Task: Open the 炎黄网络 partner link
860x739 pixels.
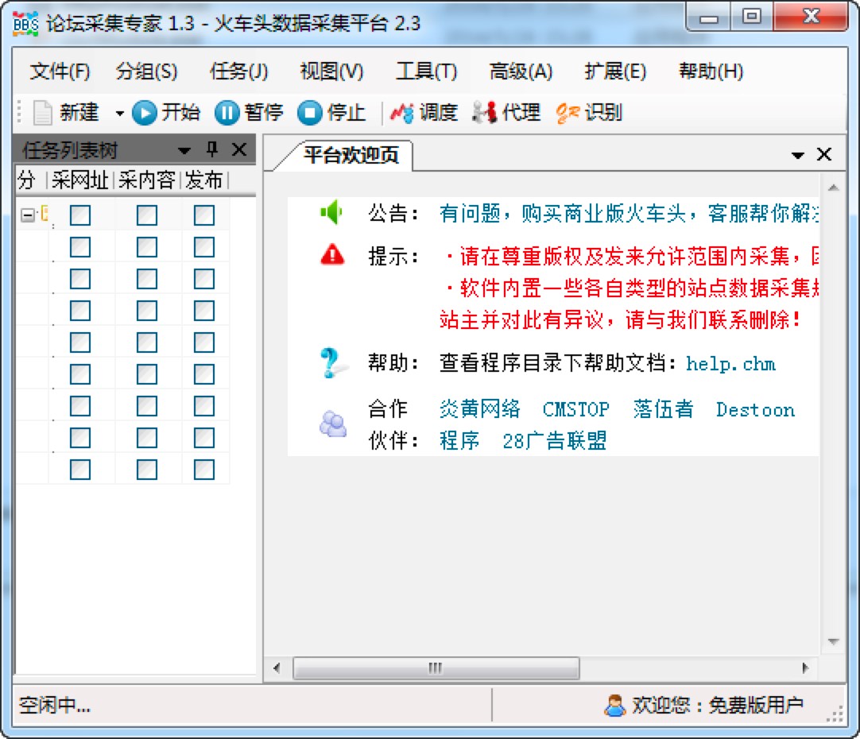Action: point(479,409)
